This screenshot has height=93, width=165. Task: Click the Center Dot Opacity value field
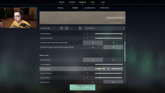[87, 34]
